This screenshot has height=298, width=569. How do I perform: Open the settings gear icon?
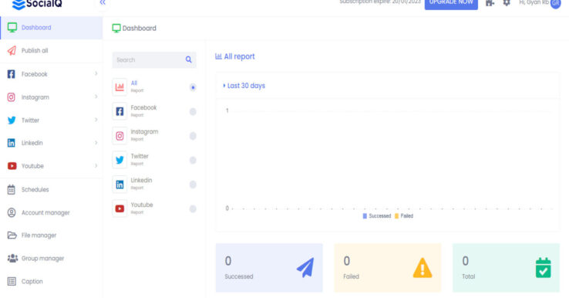[507, 2]
